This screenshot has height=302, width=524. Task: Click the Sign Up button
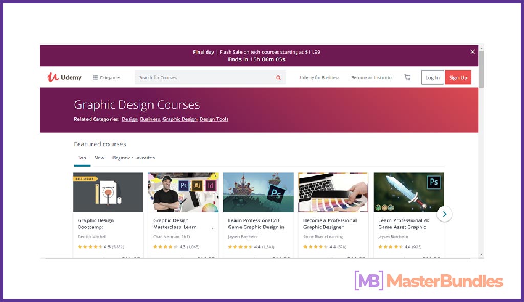tap(458, 78)
